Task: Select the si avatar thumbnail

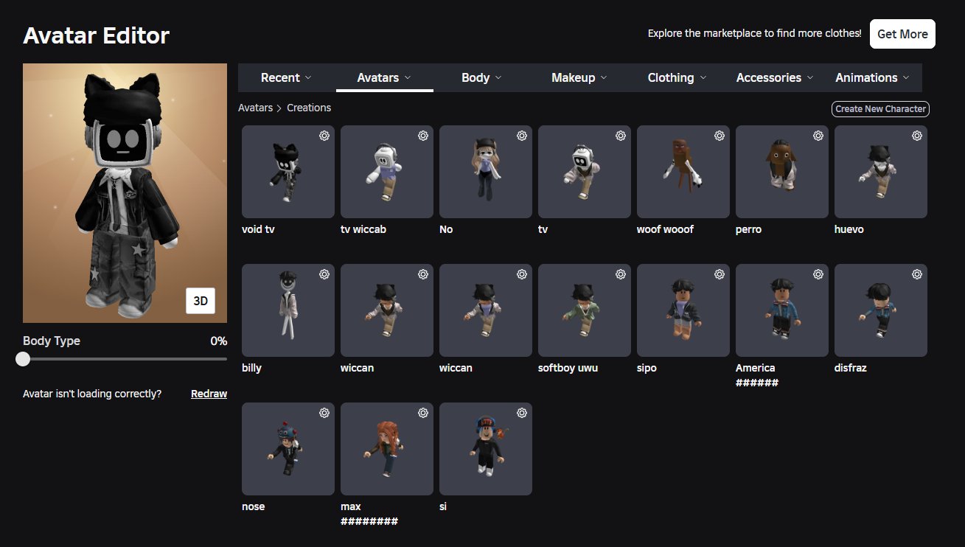Action: click(x=486, y=449)
